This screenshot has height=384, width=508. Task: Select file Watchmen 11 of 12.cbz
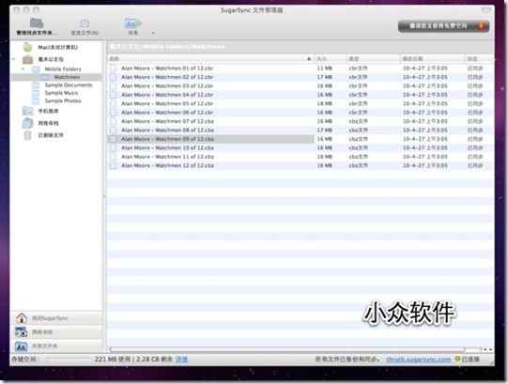coord(167,157)
